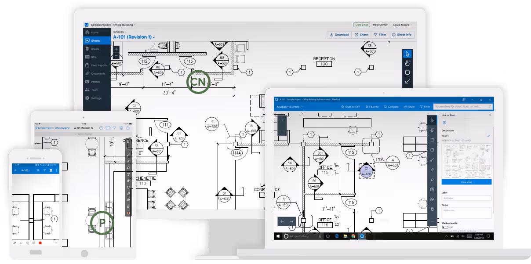Tap the camera icon on the phone toolbar
The height and width of the screenshot is (264, 531).
point(33,242)
